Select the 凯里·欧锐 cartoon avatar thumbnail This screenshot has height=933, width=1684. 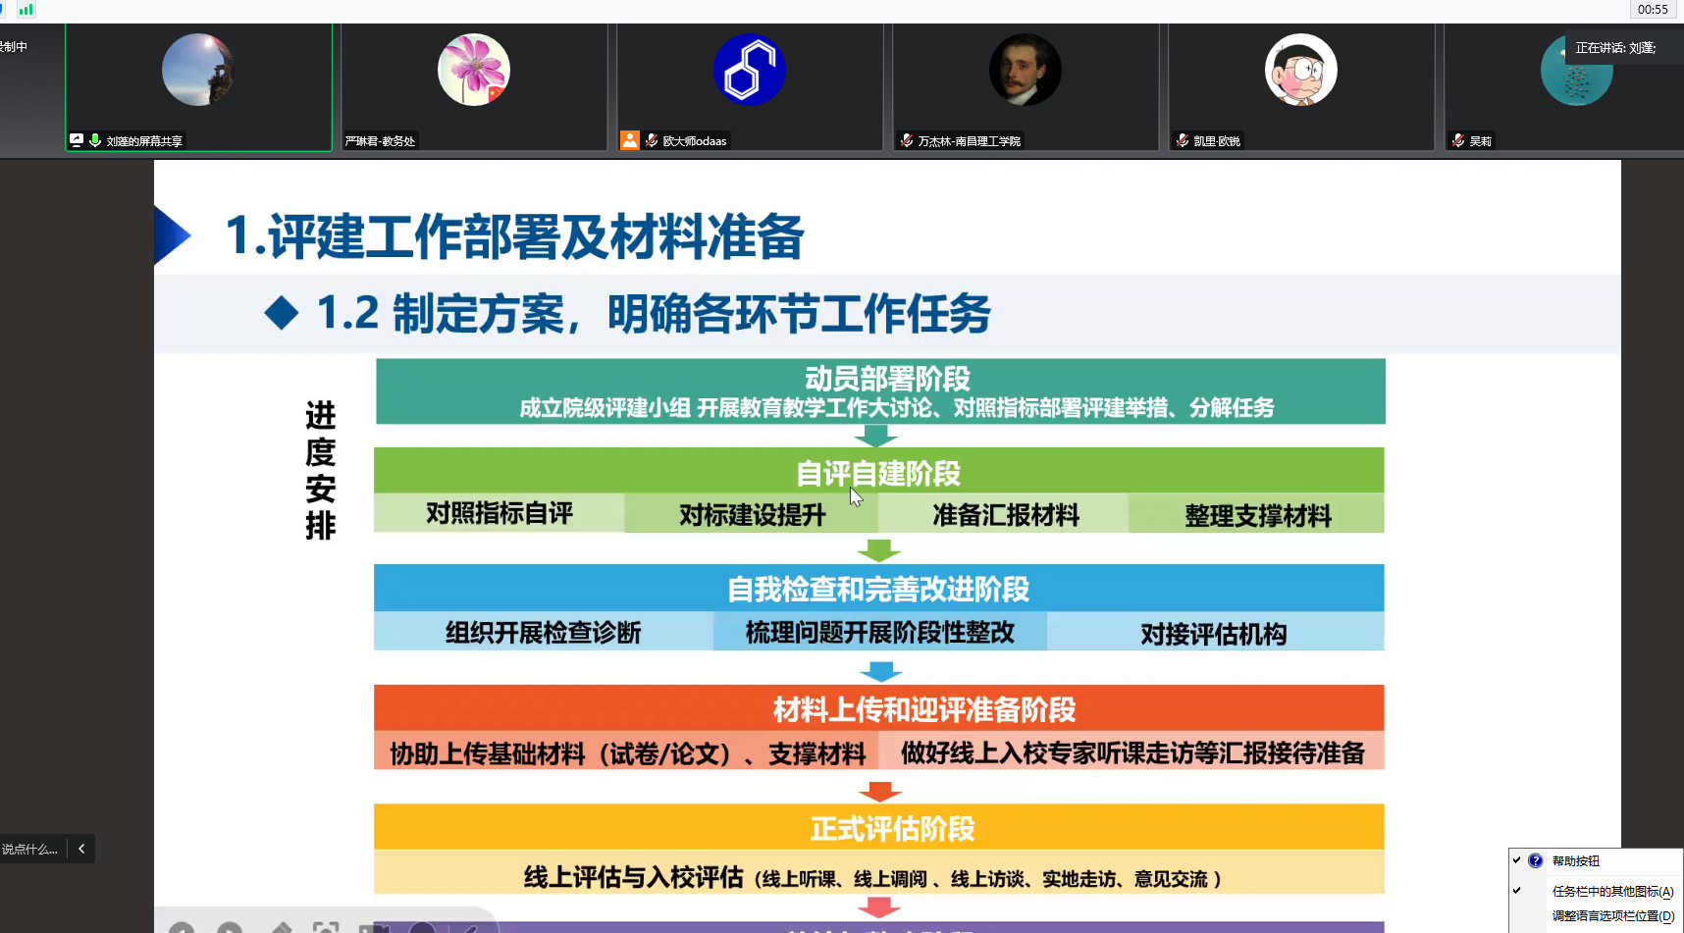[x=1300, y=70]
